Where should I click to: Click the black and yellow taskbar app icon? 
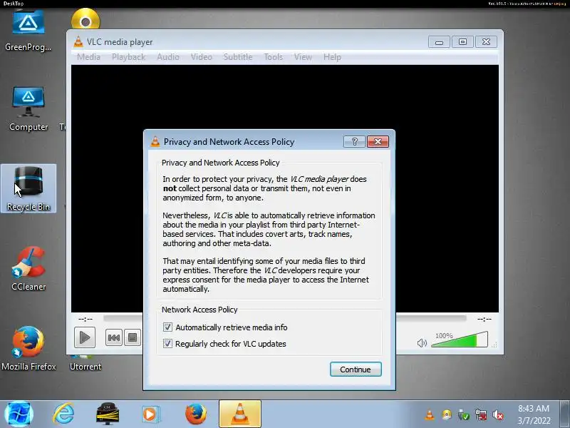click(108, 414)
